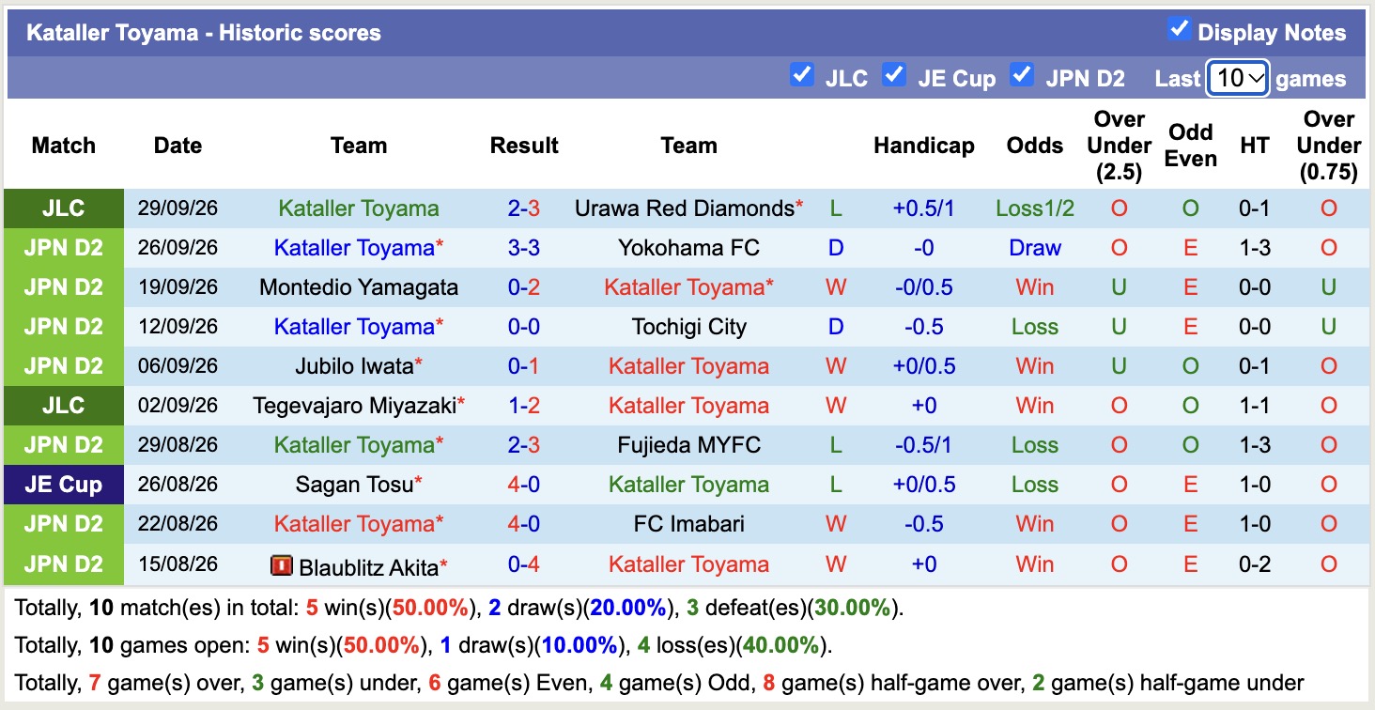Click the HT score 0-2 in Blaublitz Akita row

[1254, 564]
